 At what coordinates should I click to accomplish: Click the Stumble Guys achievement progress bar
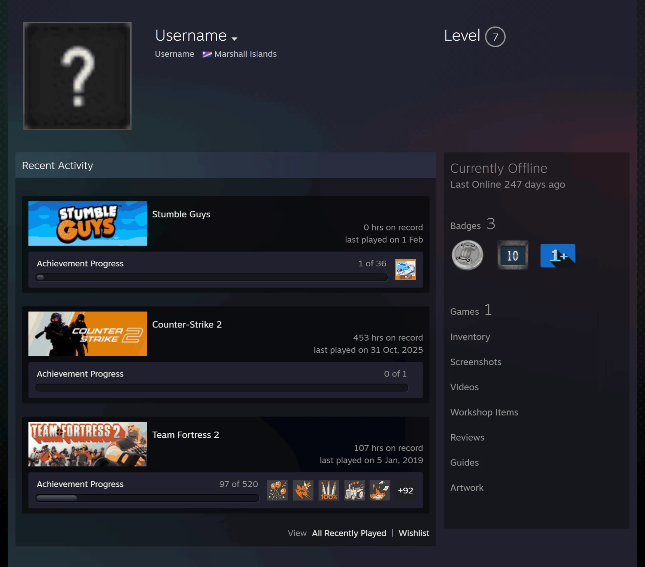coord(212,277)
